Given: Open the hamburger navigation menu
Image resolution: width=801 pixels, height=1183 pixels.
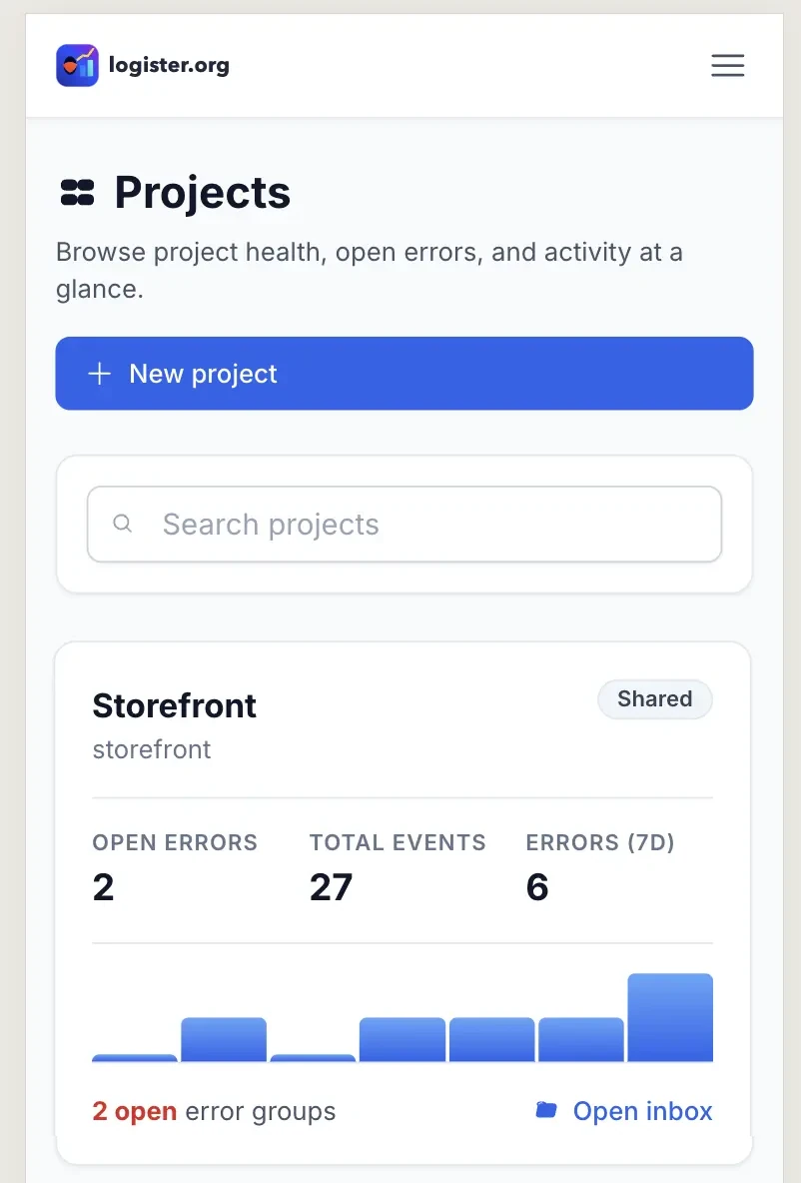Looking at the screenshot, I should click(727, 66).
